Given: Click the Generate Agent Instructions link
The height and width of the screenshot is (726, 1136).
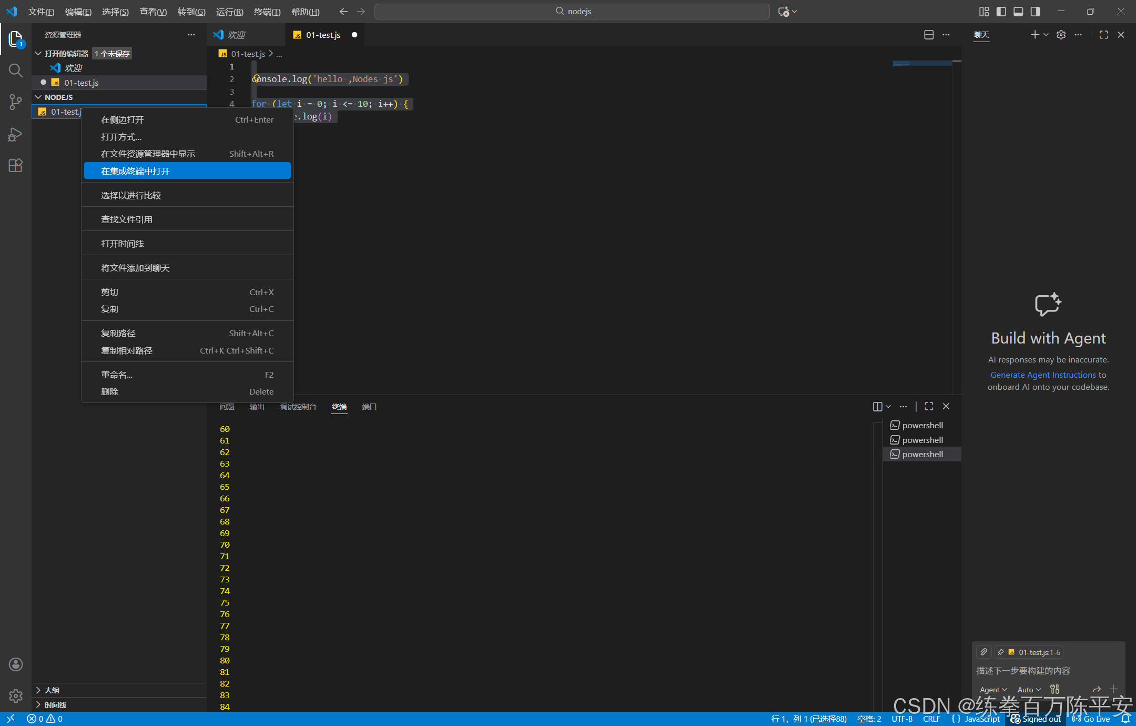Looking at the screenshot, I should [1043, 375].
